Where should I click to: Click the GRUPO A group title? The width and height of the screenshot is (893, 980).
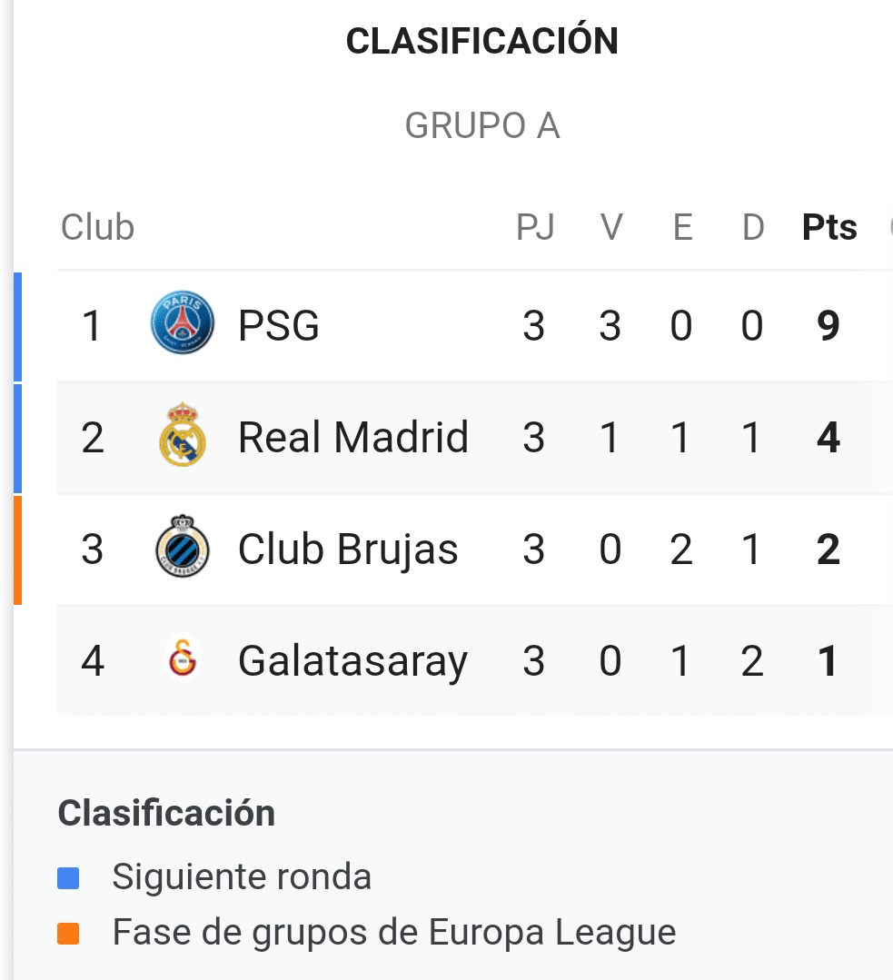[482, 125]
